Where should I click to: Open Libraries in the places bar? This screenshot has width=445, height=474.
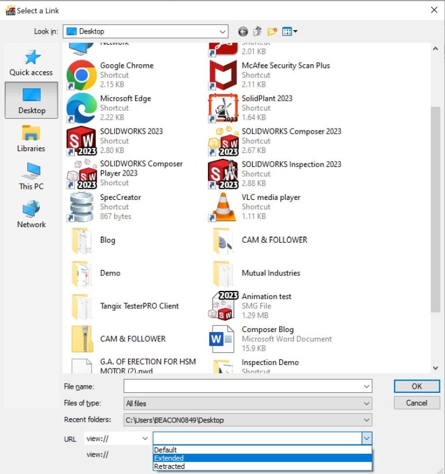pos(31,138)
